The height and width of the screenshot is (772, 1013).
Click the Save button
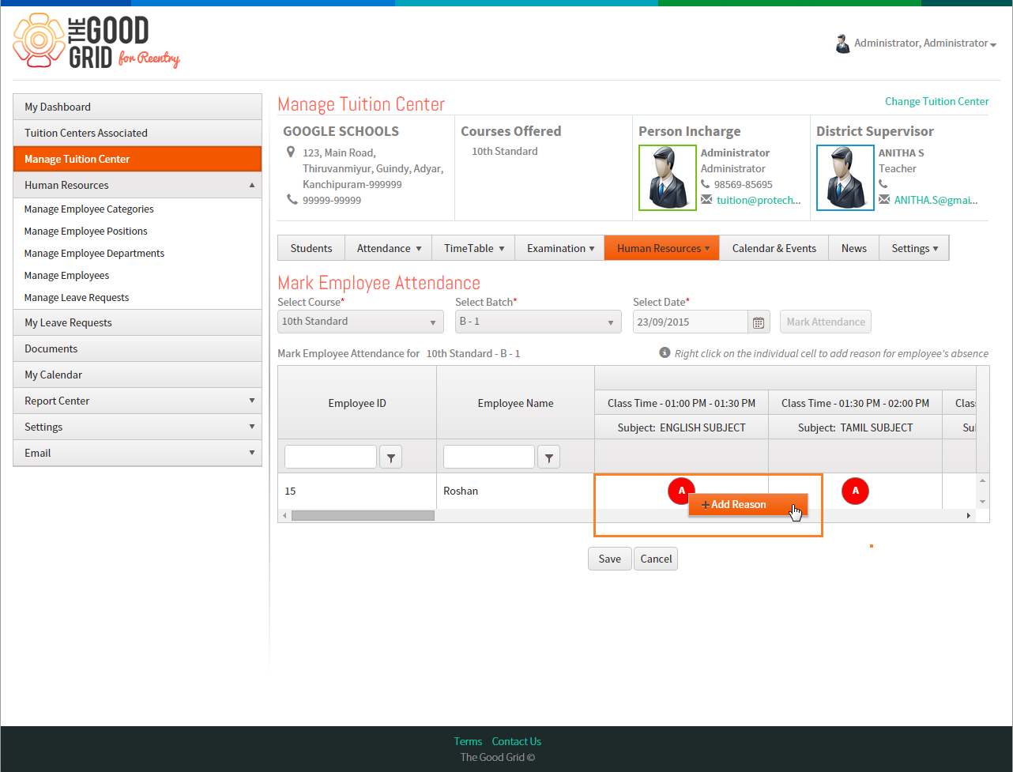(609, 559)
